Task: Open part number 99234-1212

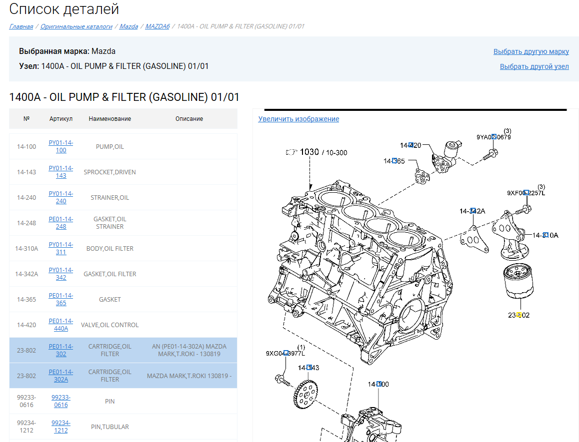Action: click(x=61, y=427)
